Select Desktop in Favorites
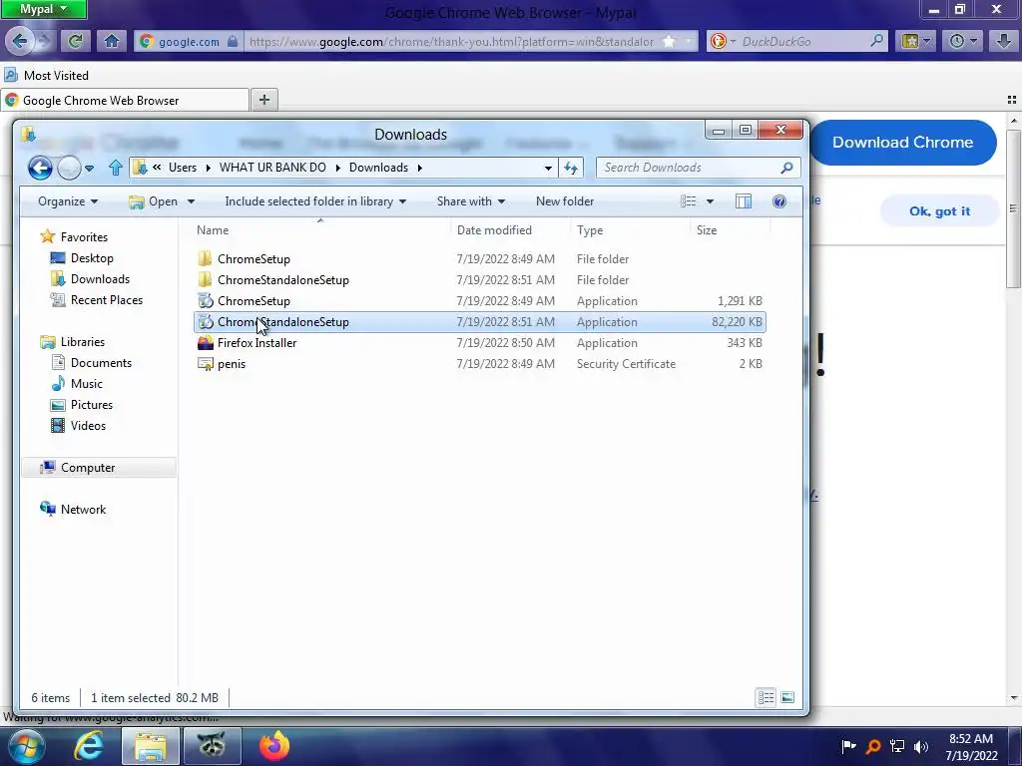 pyautogui.click(x=92, y=258)
